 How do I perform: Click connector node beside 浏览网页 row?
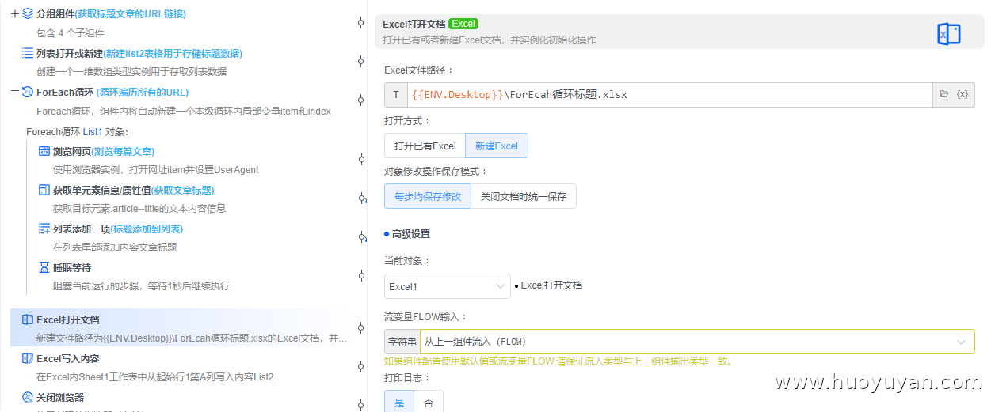(361, 160)
